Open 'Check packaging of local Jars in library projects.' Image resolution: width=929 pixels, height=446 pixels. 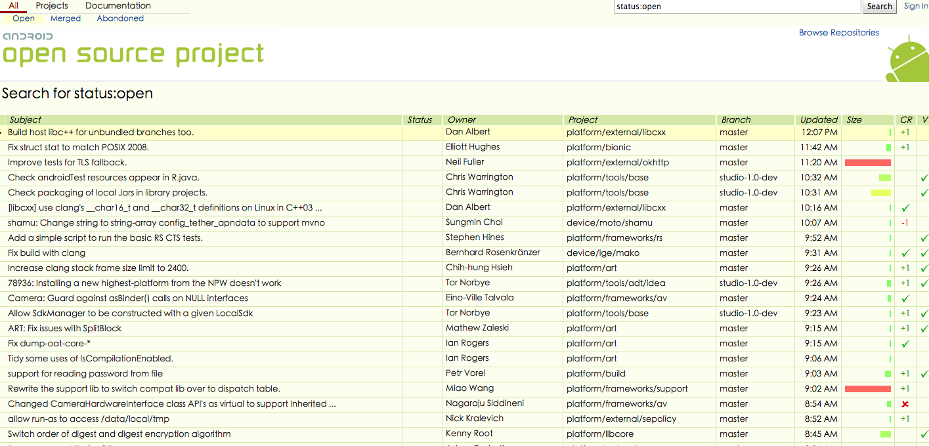pos(108,193)
